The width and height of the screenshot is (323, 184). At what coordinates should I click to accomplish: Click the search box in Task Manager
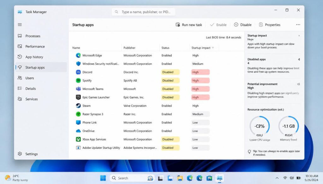pyautogui.click(x=144, y=12)
